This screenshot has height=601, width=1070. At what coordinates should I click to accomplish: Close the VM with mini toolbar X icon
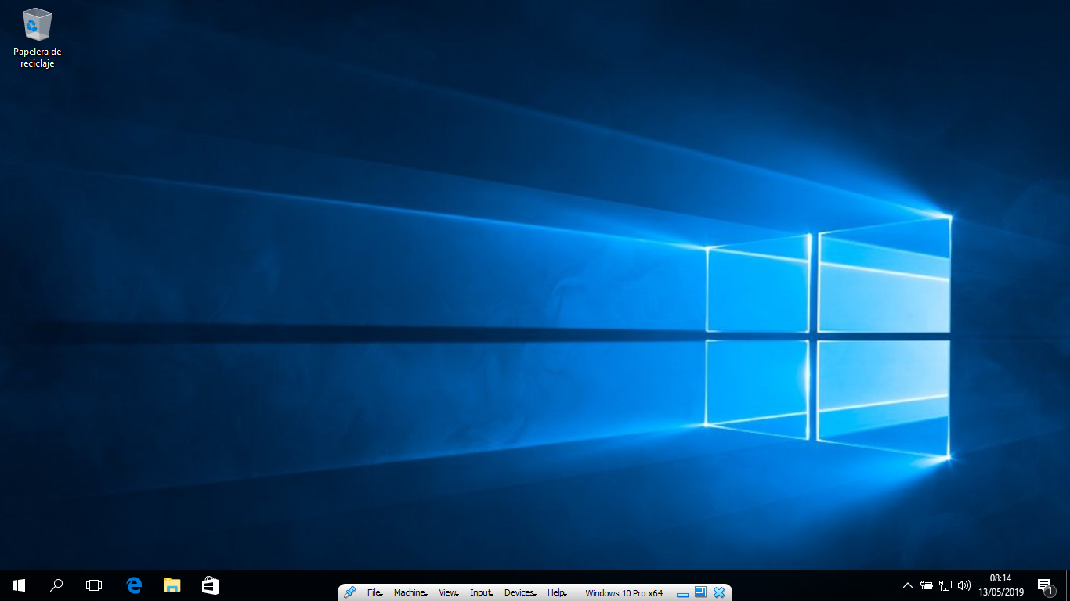coord(719,592)
